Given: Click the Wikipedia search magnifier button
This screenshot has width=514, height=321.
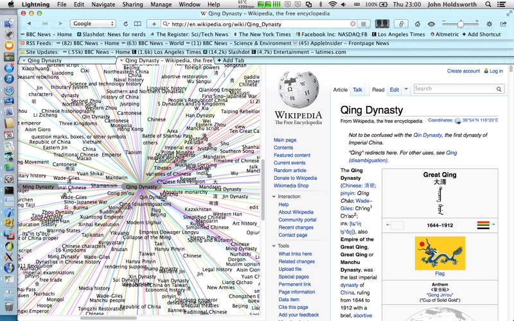Looking at the screenshot, I should click(499, 89).
